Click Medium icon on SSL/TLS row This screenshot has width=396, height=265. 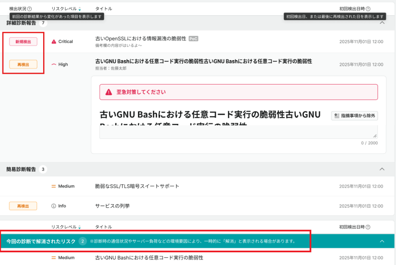pos(53,186)
